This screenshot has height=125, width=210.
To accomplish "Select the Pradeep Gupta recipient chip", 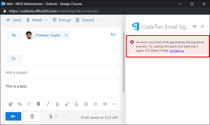I will coord(48,35).
